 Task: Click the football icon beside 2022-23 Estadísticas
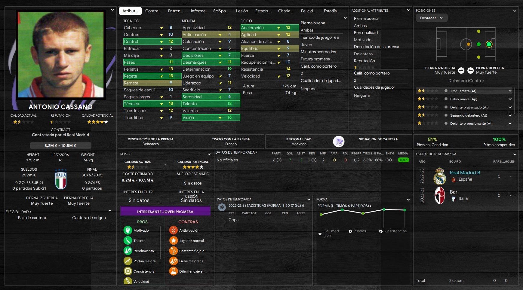coord(222,207)
